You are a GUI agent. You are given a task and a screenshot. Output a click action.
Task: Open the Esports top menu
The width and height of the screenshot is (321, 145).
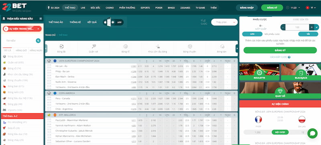click(145, 8)
